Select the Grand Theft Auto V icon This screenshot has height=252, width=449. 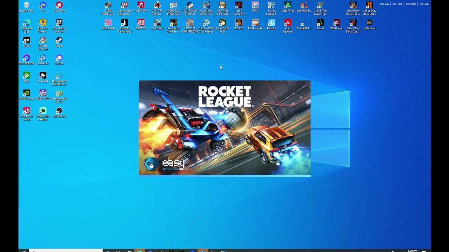click(x=320, y=9)
